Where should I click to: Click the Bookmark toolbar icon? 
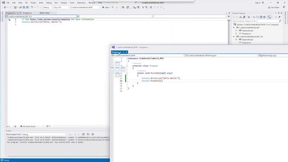point(151,7)
